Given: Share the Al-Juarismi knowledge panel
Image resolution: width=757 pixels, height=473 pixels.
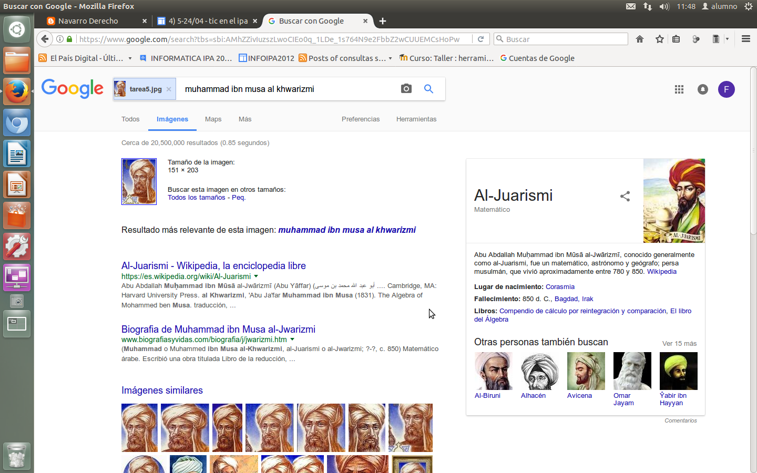Looking at the screenshot, I should tap(625, 196).
